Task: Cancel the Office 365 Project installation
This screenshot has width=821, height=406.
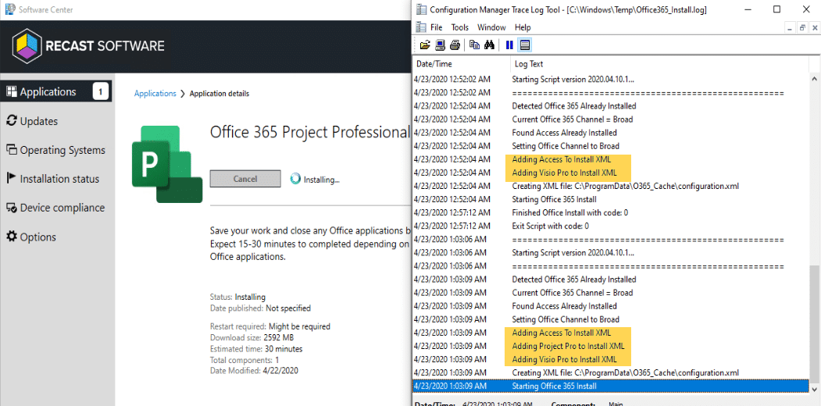Action: pos(245,179)
